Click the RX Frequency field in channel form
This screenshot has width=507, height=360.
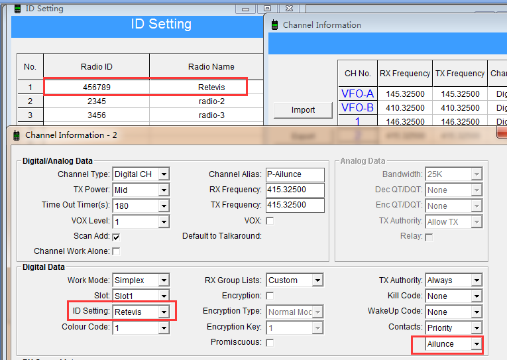coord(295,190)
